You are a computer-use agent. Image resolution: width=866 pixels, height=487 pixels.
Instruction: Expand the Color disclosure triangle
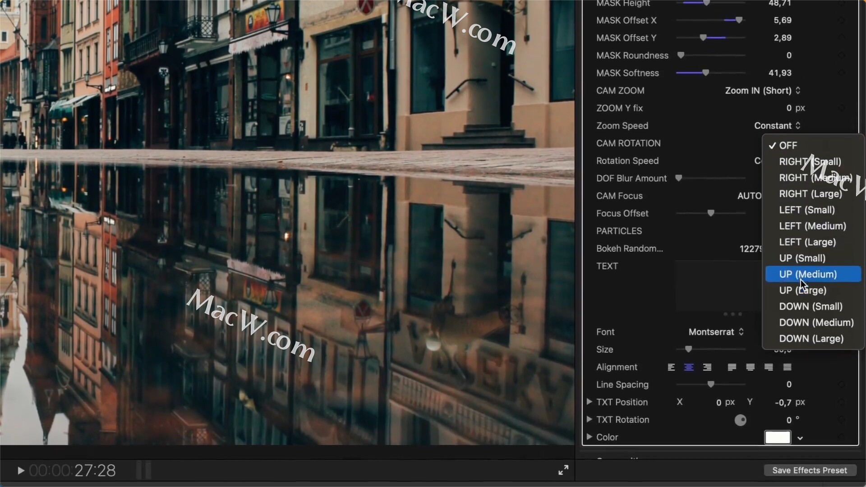pos(590,437)
